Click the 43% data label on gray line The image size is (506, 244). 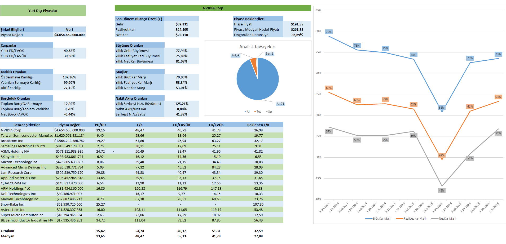tap(442, 190)
